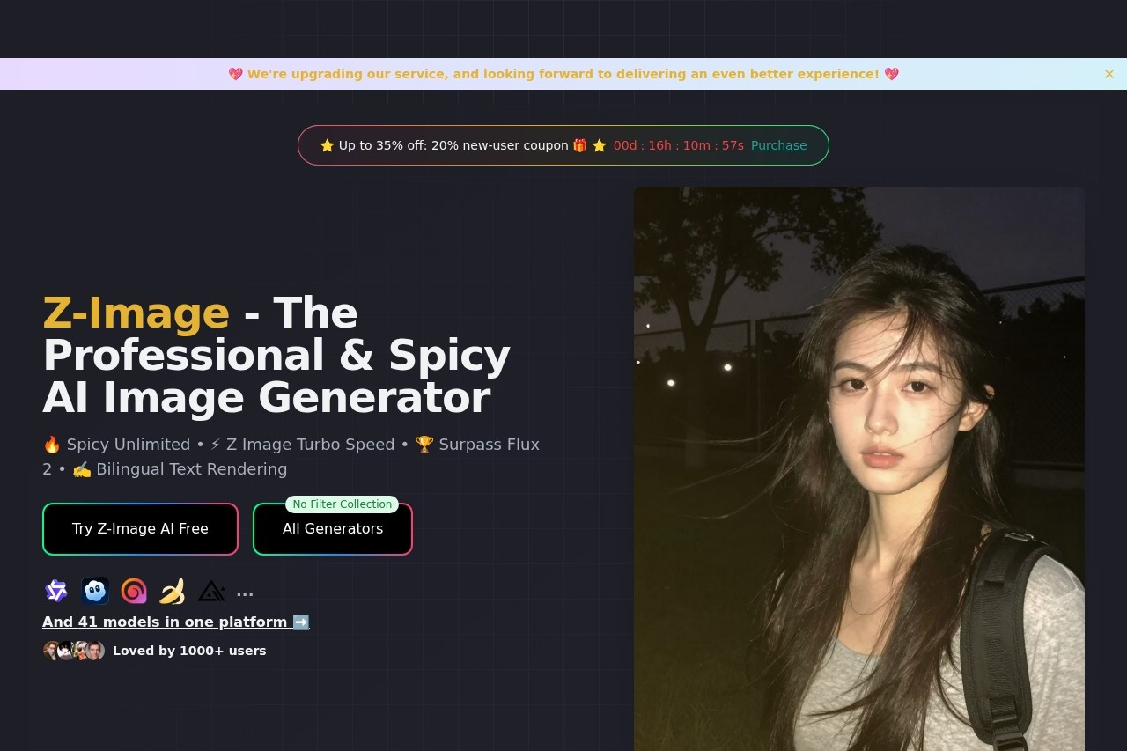Viewport: 1127px width, 751px height.
Task: Open the All Generators page
Action: click(x=333, y=528)
